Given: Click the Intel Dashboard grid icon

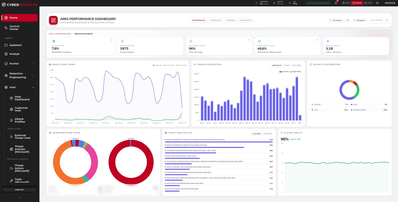Looking at the screenshot, I should 11,98.
